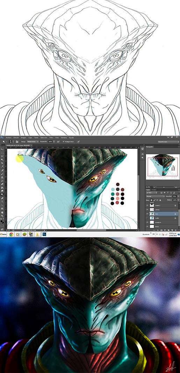Select the Type tool
The image size is (180, 373).
point(2,202)
